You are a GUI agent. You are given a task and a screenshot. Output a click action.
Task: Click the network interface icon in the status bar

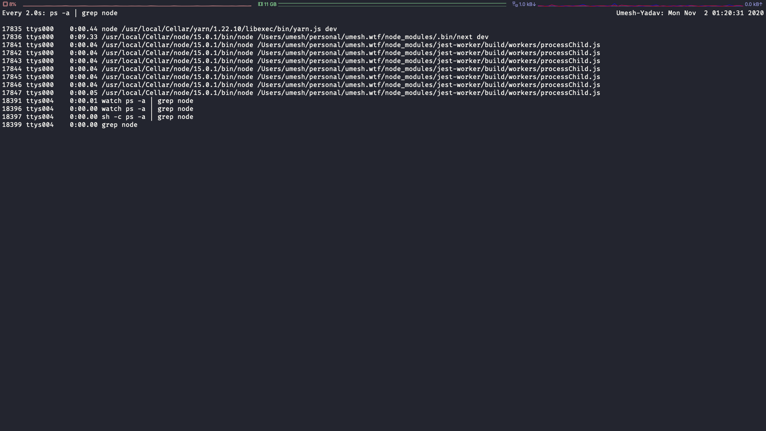point(514,4)
